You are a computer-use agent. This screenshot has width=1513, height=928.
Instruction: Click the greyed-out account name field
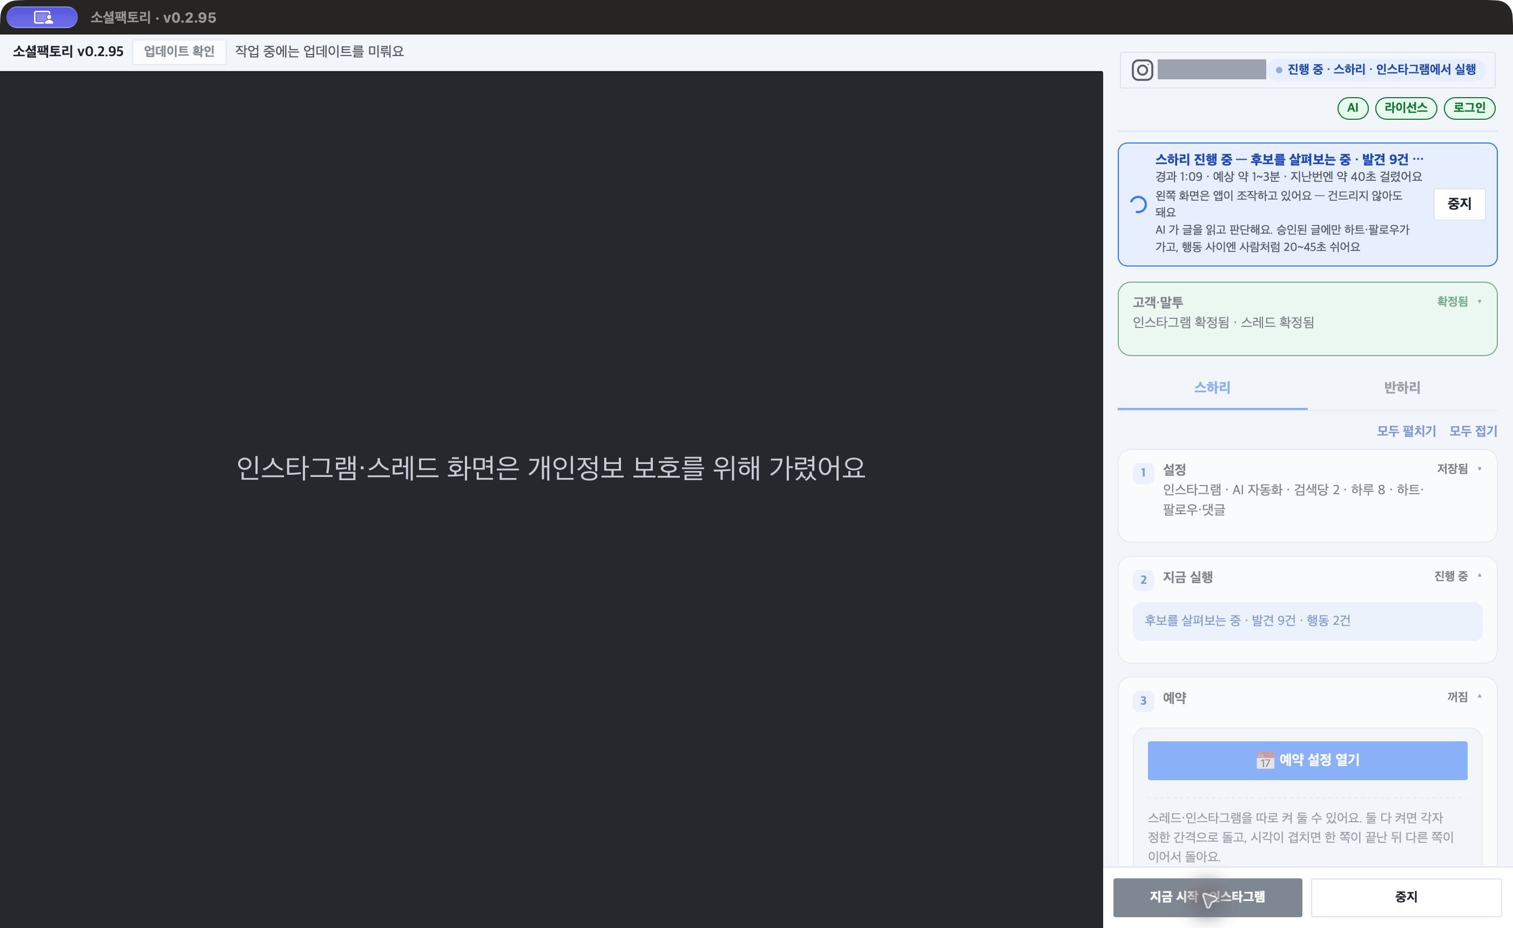pos(1211,70)
